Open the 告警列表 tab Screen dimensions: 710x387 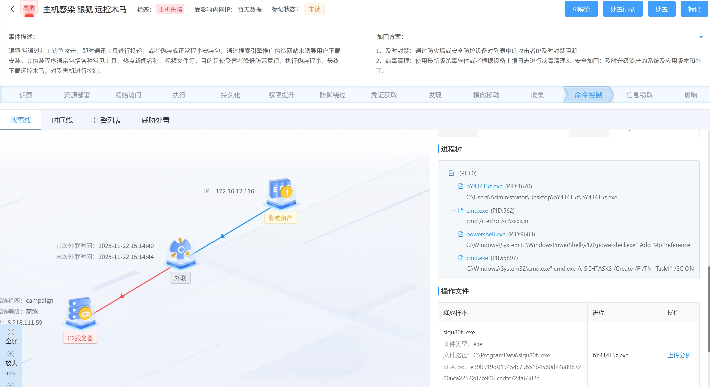(108, 120)
